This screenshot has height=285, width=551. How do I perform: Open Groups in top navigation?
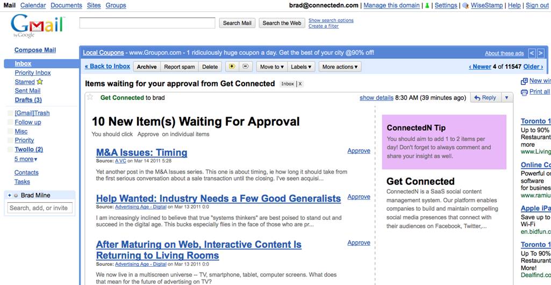116,5
